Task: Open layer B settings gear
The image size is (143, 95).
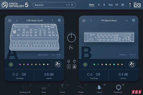Action: (133, 20)
